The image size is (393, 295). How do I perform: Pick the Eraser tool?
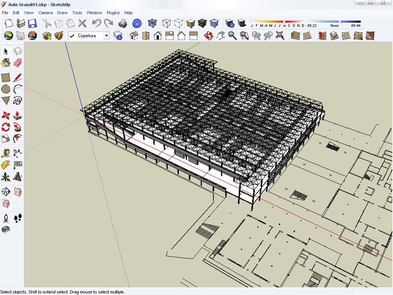(x=18, y=62)
